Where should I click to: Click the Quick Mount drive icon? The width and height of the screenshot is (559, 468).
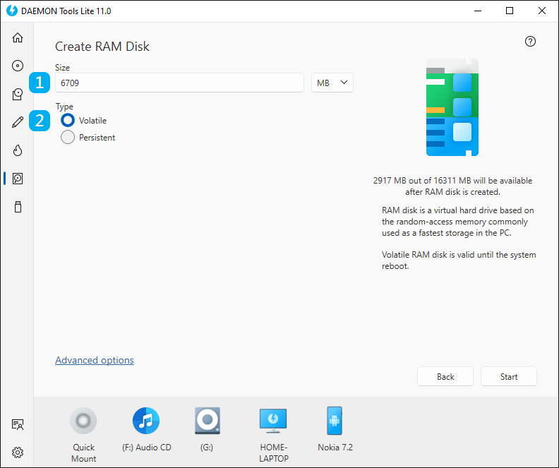[x=83, y=421]
